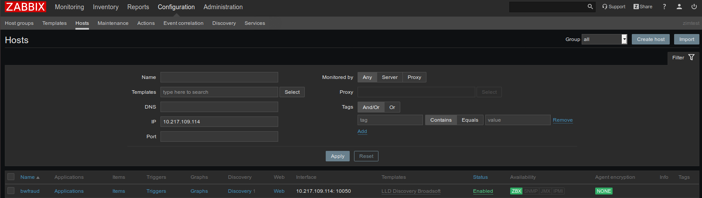
Task: Sort hosts by the Name column
Action: (27, 177)
